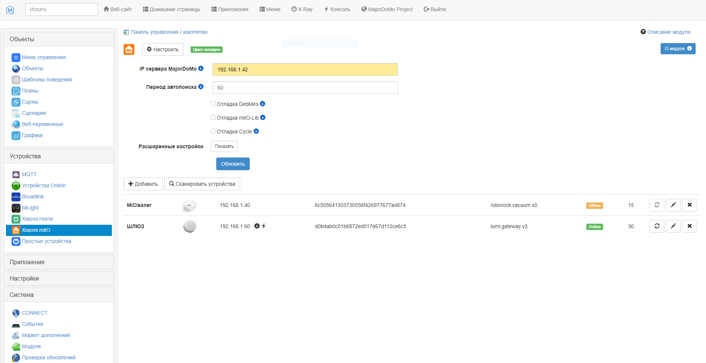Image resolution: width=706 pixels, height=363 pixels.
Task: Click the Broadlink sidebar icon
Action: pos(16,197)
